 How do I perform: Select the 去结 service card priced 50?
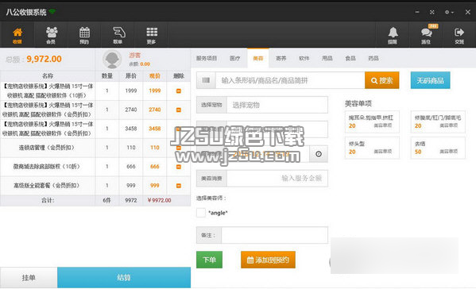pos(438,148)
